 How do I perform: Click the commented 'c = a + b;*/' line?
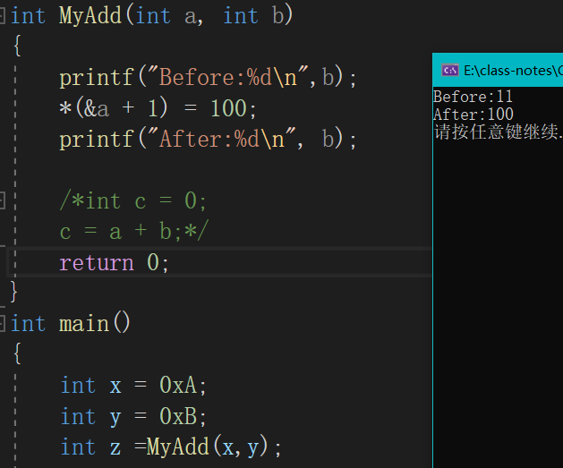tap(134, 231)
